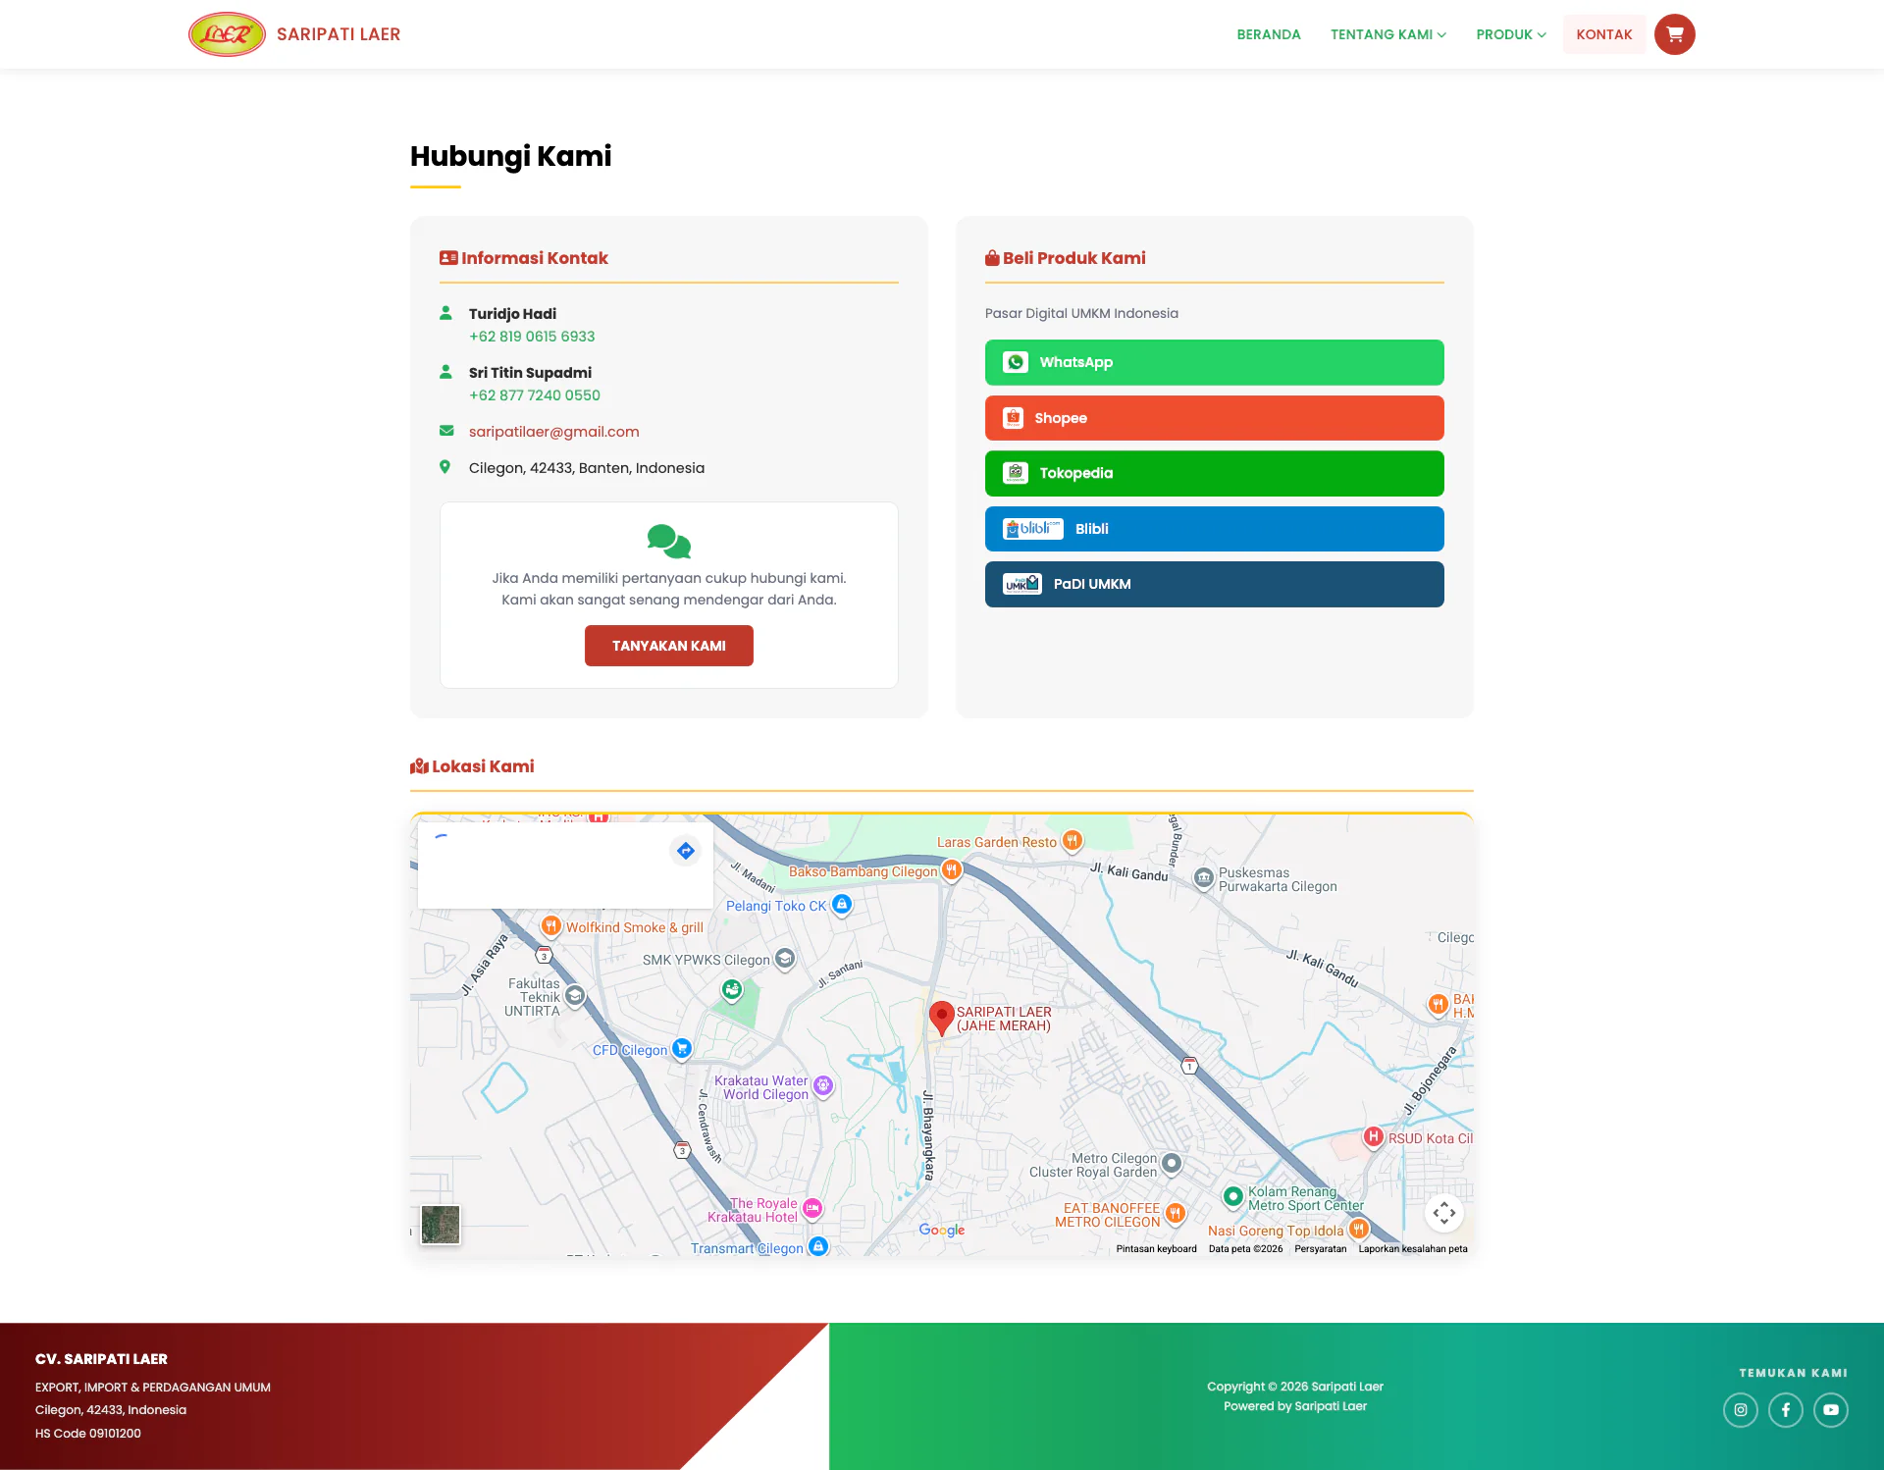The image size is (1884, 1470).
Task: Open the WhatsApp purchase button
Action: [1214, 362]
